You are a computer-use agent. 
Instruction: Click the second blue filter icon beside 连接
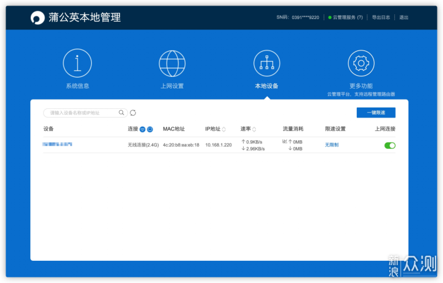150,129
